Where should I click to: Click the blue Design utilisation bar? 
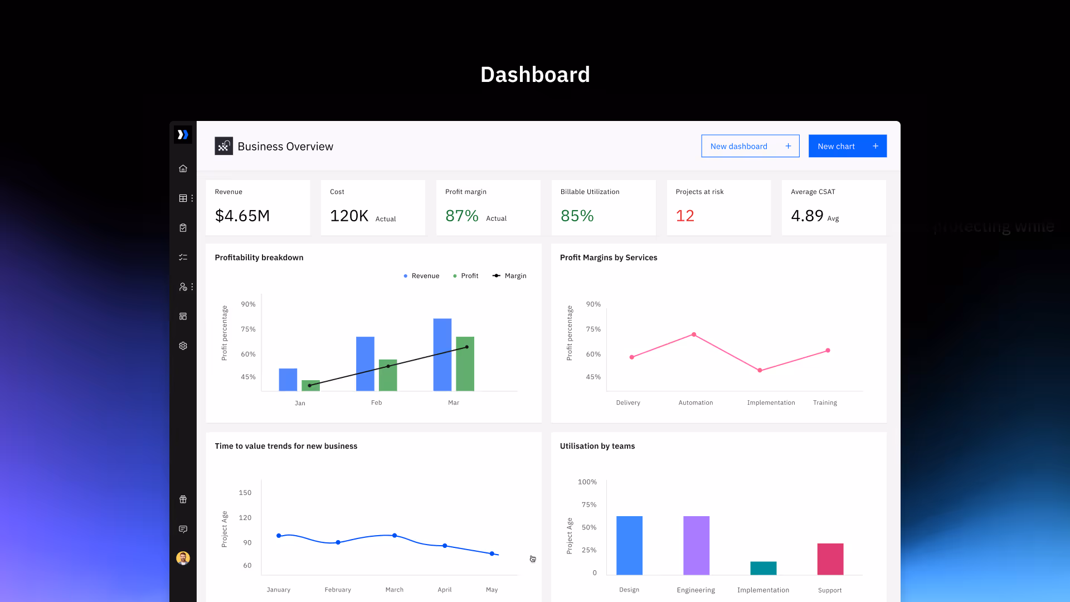click(x=629, y=545)
